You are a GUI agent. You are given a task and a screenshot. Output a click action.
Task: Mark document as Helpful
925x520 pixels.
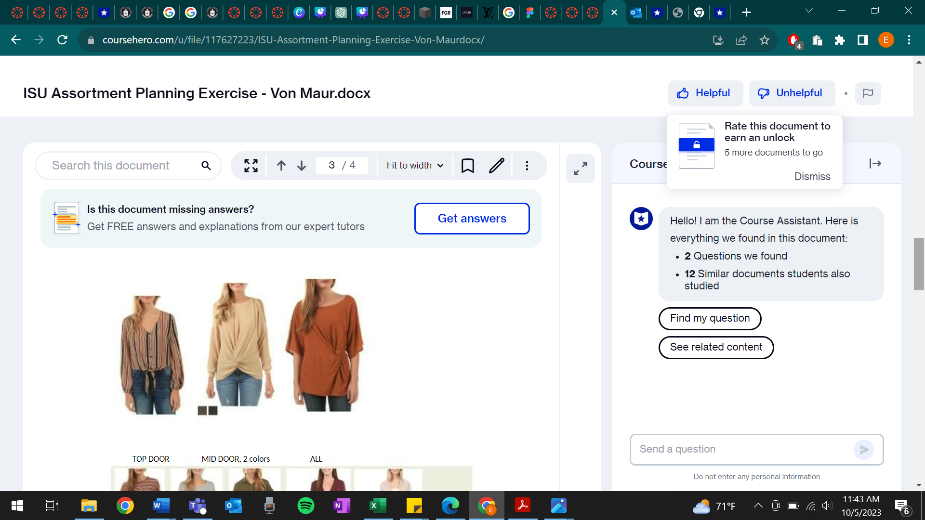tap(705, 93)
